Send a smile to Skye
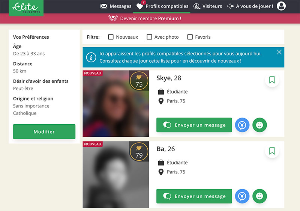300x211 pixels. click(x=259, y=125)
